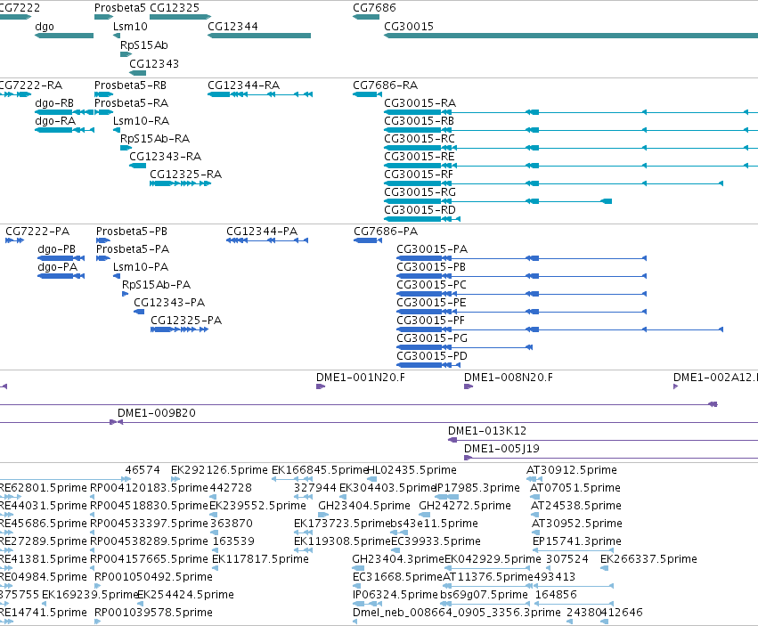This screenshot has width=758, height=626.
Task: Click the CG7686 gene label
Action: pos(374,8)
